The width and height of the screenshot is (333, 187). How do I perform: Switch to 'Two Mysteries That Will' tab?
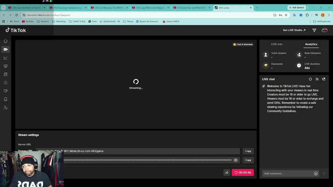pos(109,8)
